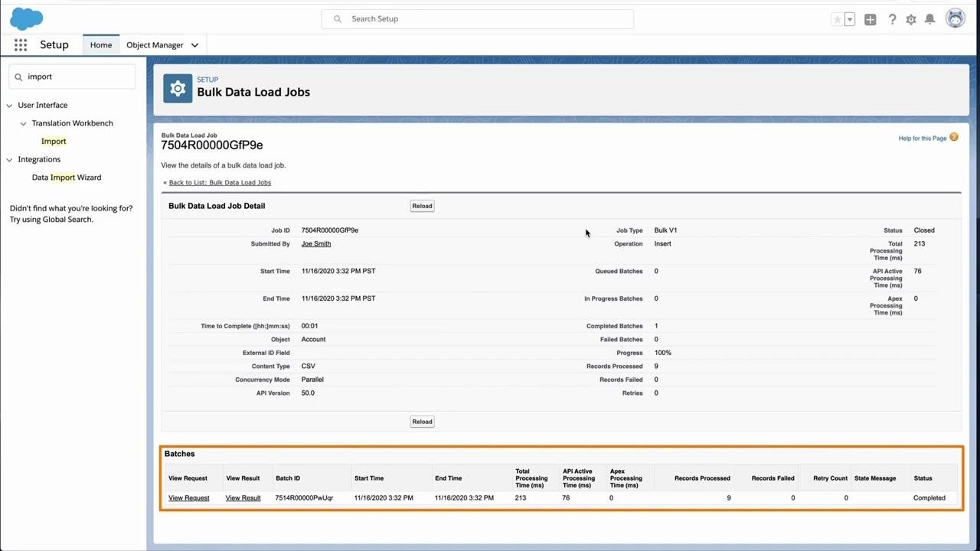This screenshot has width=980, height=551.
Task: Click the Operation value Insert
Action: 662,244
